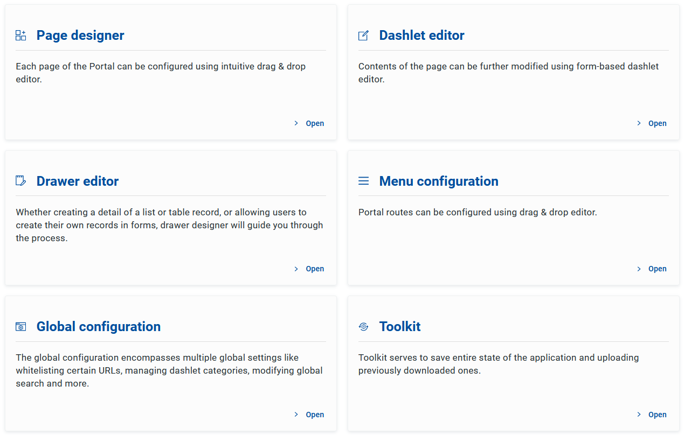Screen dimensions: 684x435
Task: Click the Menu configuration hamburger icon
Action: 364,181
